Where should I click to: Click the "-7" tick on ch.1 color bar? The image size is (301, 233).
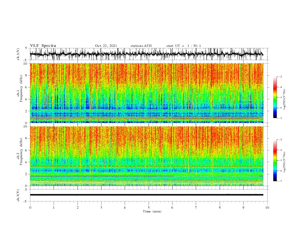tap(280, 118)
